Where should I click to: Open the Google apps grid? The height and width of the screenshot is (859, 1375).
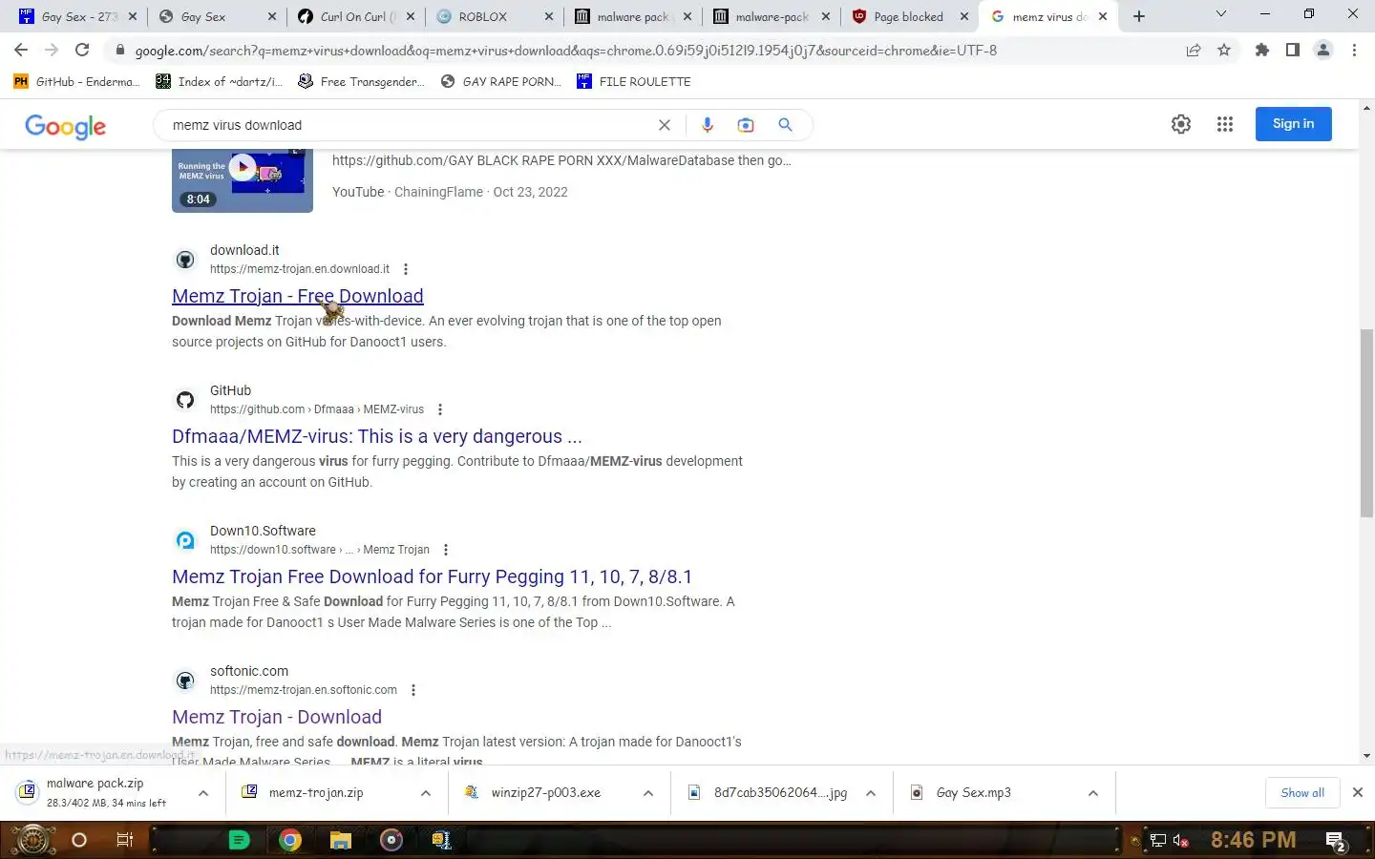tap(1225, 124)
